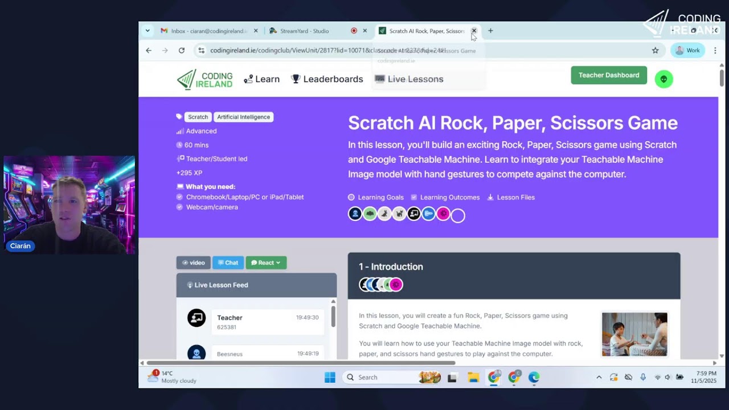729x410 pixels.
Task: Select the Beesneus feed entry
Action: coord(268,353)
